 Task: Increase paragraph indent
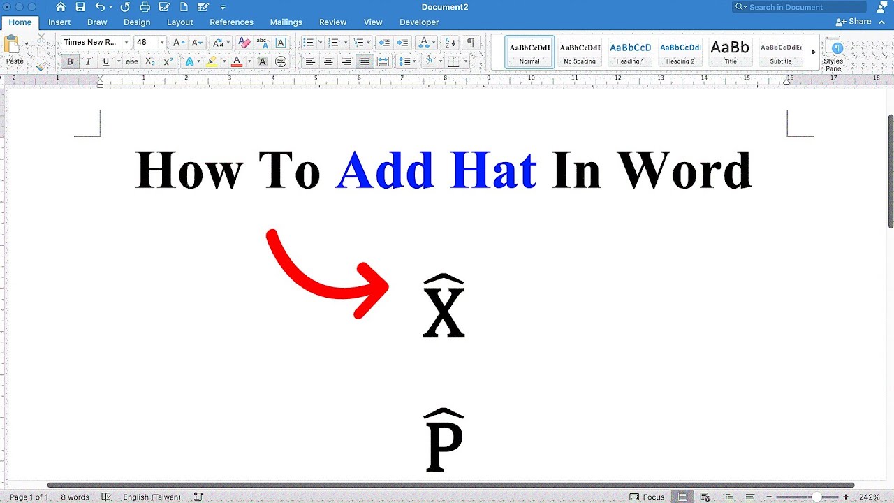click(402, 43)
